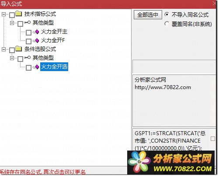
Task: Tick the 技术指标公式 folder checkbox
Action: point(12,15)
